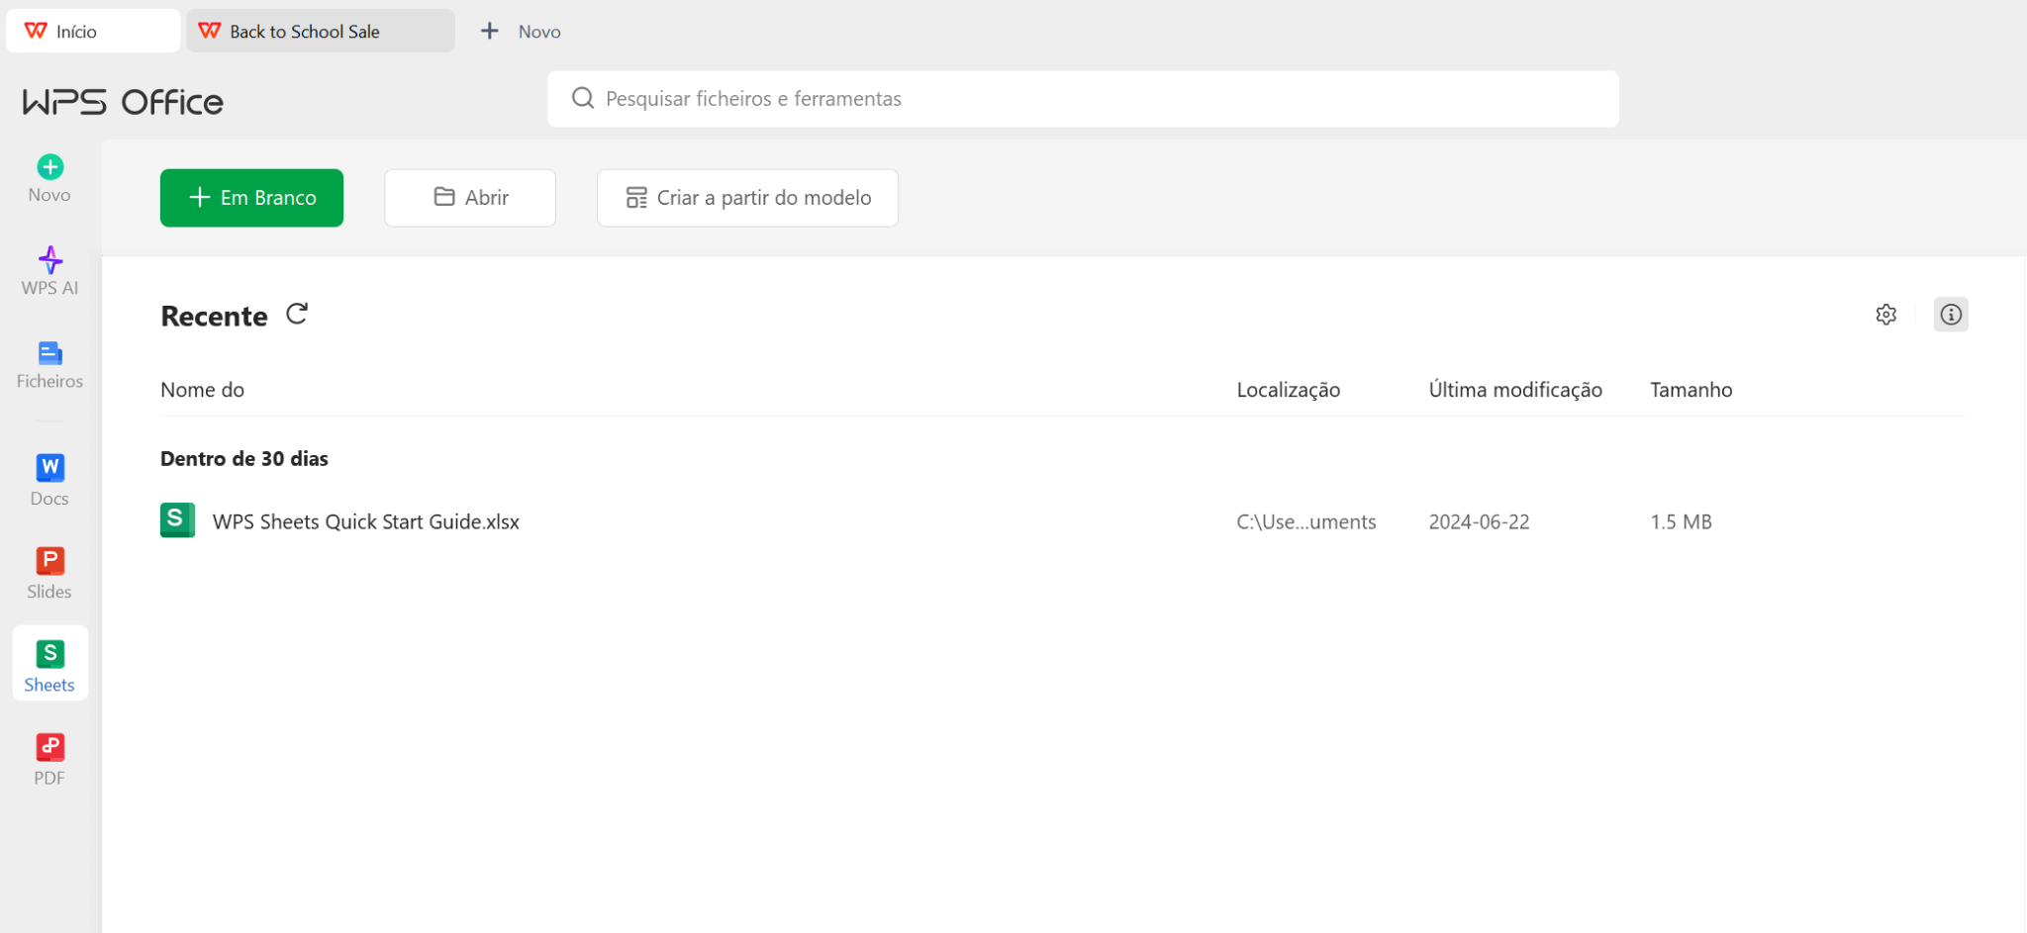
Task: Click the 1.5 MB size cell
Action: pyautogui.click(x=1681, y=521)
